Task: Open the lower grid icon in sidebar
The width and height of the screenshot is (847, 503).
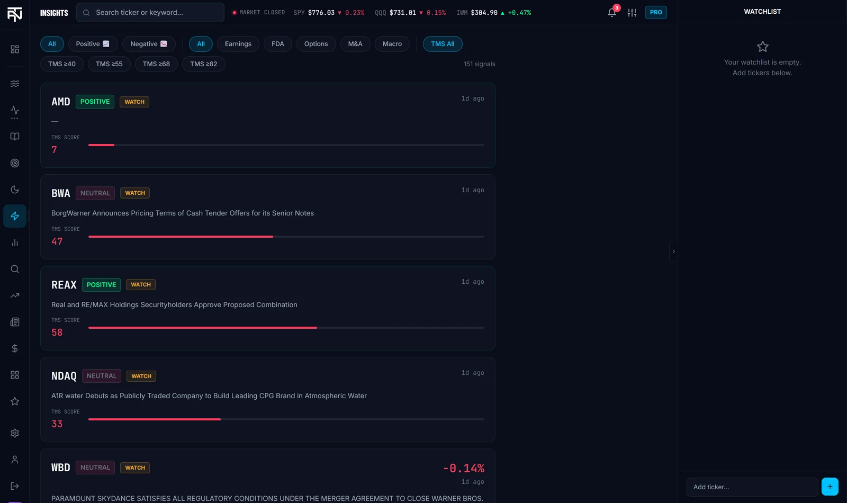Action: tap(15, 375)
